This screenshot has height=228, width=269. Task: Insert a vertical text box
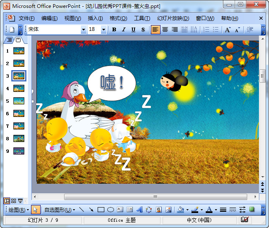130,210
